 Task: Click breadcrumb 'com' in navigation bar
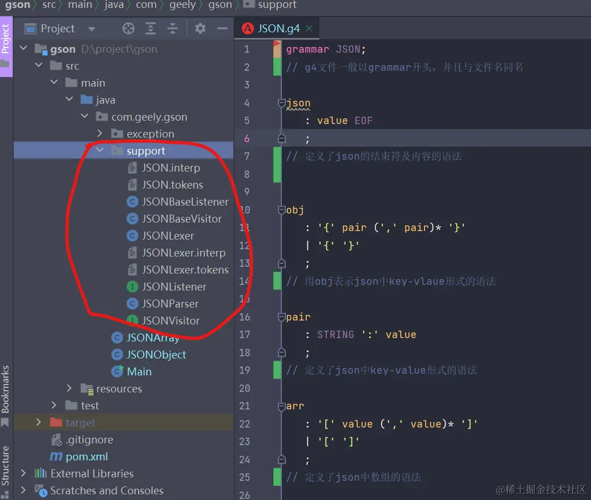click(x=146, y=5)
